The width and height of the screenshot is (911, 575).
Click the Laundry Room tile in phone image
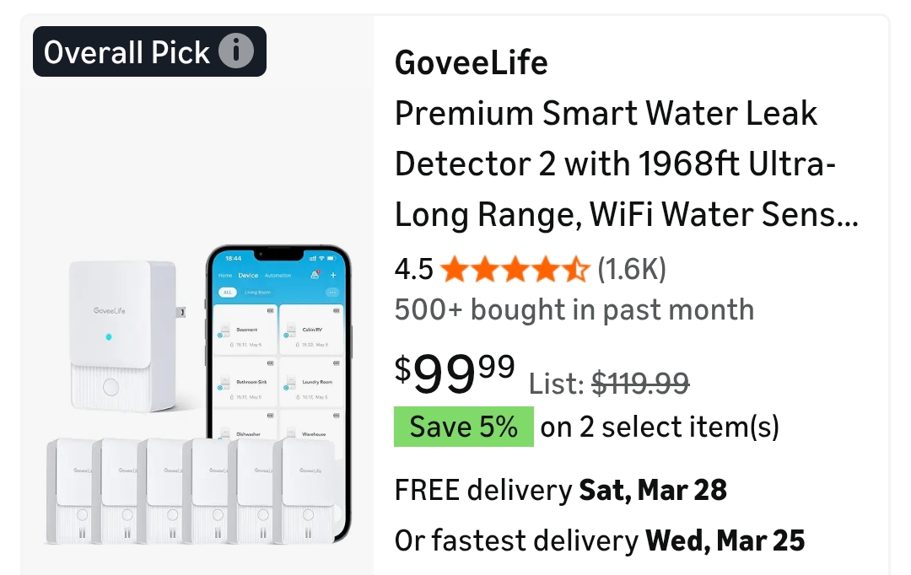pyautogui.click(x=311, y=384)
